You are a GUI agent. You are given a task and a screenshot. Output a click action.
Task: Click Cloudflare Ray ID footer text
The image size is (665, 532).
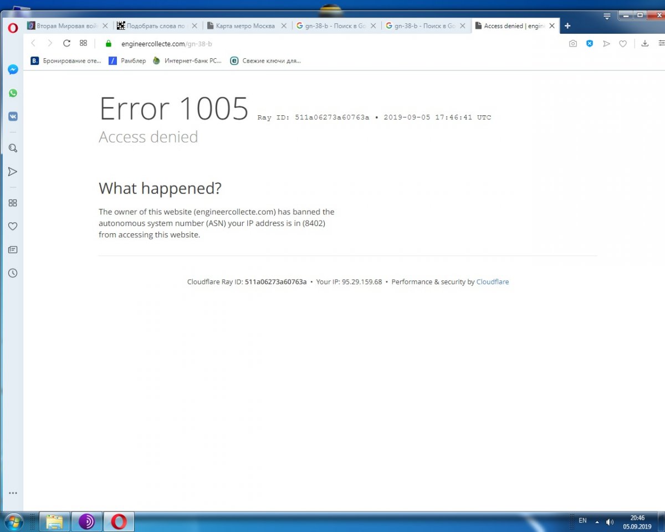247,282
